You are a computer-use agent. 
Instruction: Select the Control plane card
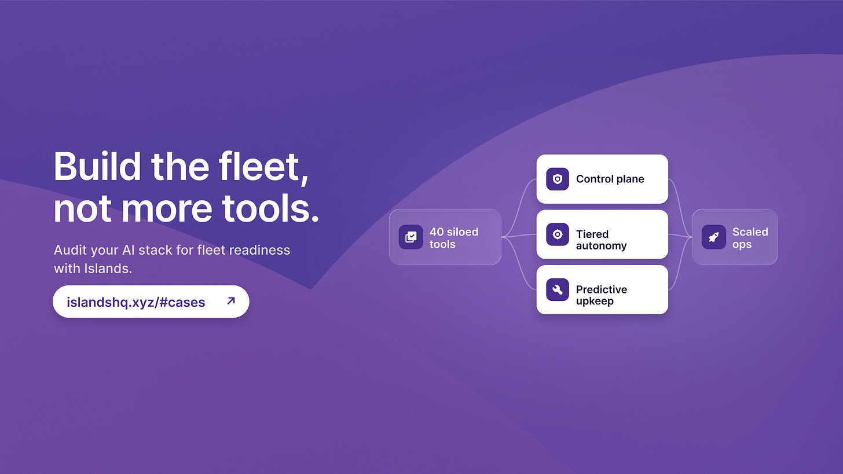602,179
